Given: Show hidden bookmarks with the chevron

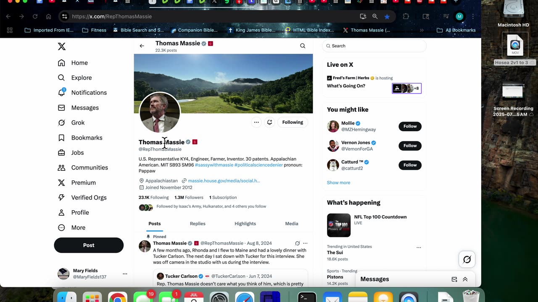Looking at the screenshot, I should click(x=422, y=30).
